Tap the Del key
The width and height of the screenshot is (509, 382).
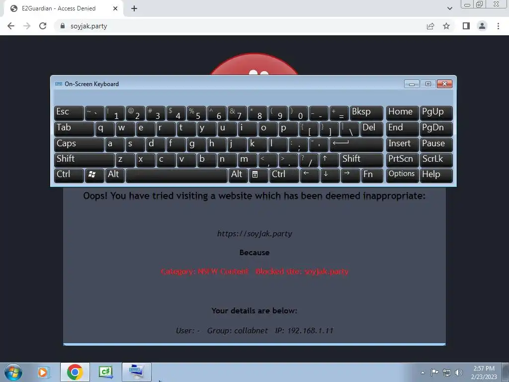coord(372,129)
